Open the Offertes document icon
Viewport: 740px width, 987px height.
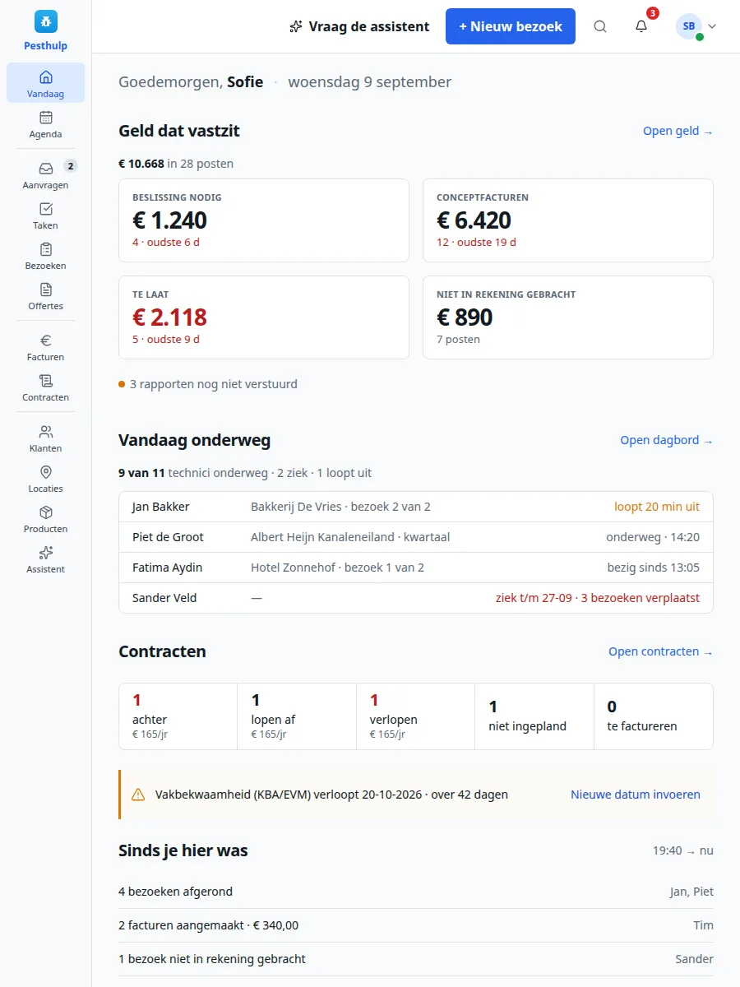pos(46,290)
